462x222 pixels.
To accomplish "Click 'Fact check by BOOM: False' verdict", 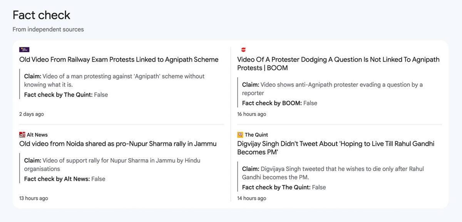I will pyautogui.click(x=280, y=103).
